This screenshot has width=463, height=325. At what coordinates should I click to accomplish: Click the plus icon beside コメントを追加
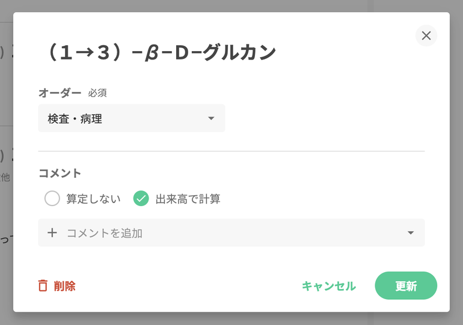[52, 233]
